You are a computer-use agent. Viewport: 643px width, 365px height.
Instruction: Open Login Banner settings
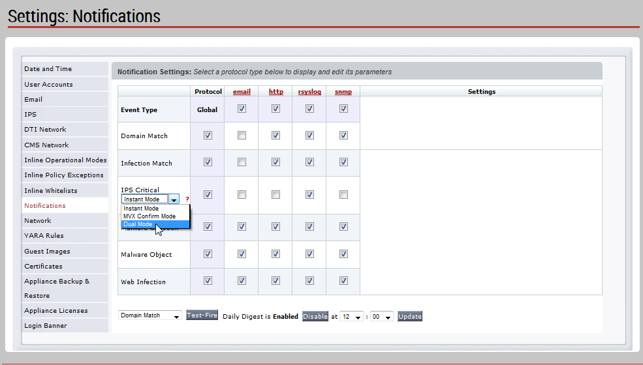pyautogui.click(x=65, y=326)
